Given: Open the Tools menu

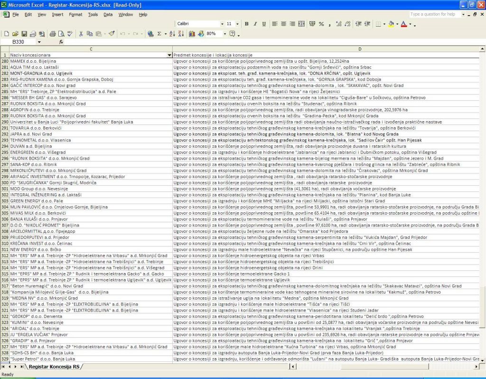Looking at the screenshot, I should [x=93, y=15].
